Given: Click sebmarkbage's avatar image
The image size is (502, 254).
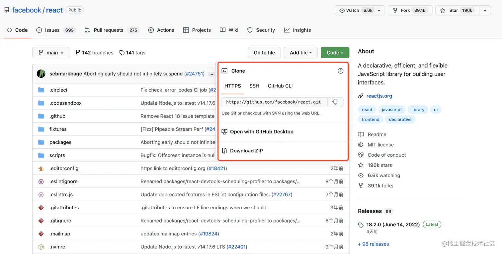Looking at the screenshot, I should coord(41,74).
